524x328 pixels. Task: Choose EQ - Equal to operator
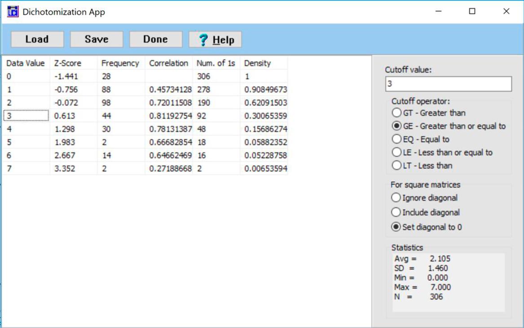(x=396, y=139)
